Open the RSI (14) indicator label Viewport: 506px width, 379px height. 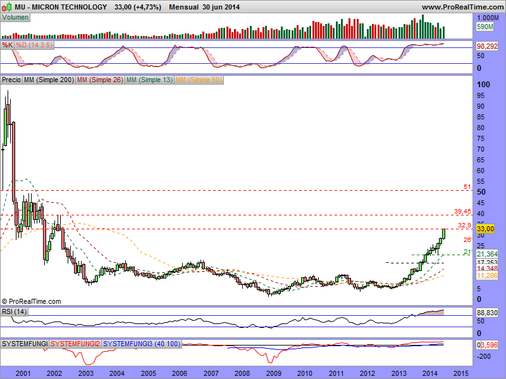tap(14, 311)
